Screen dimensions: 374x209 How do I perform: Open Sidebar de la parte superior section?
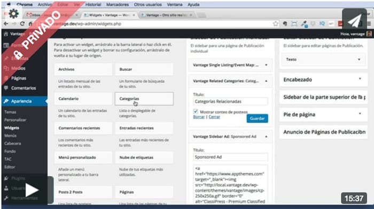click(323, 97)
